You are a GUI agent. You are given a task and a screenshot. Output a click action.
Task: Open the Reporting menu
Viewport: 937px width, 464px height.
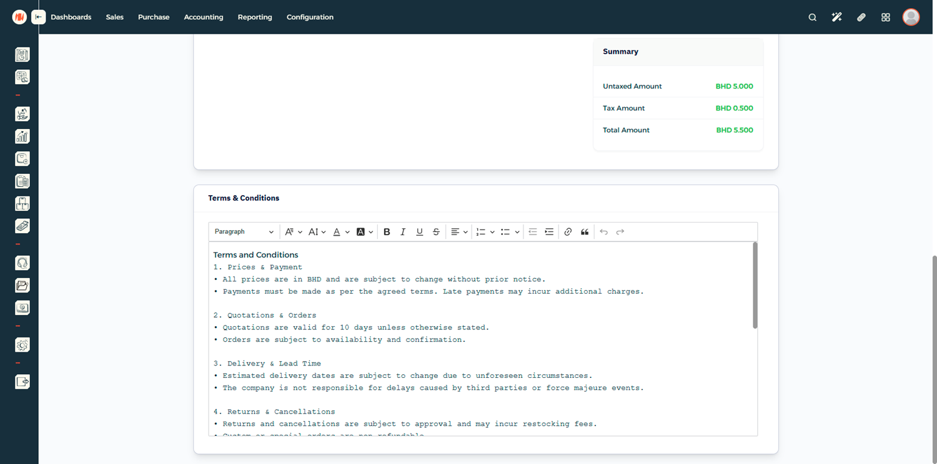click(255, 17)
